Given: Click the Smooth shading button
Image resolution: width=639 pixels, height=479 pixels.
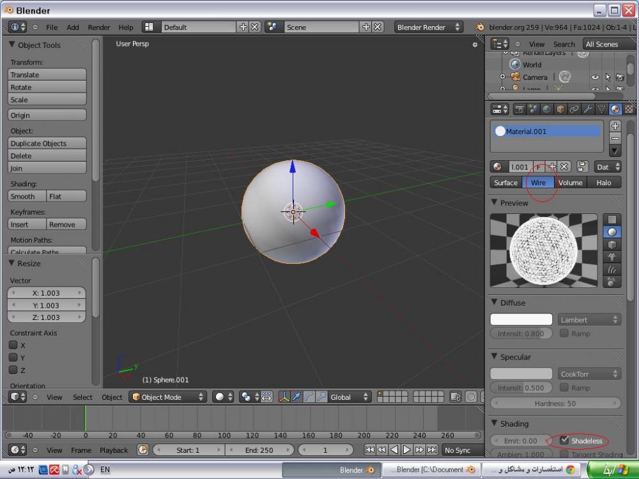Looking at the screenshot, I should coord(27,197).
